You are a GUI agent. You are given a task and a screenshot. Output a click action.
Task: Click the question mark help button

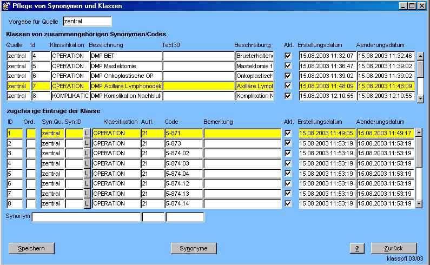(357, 248)
